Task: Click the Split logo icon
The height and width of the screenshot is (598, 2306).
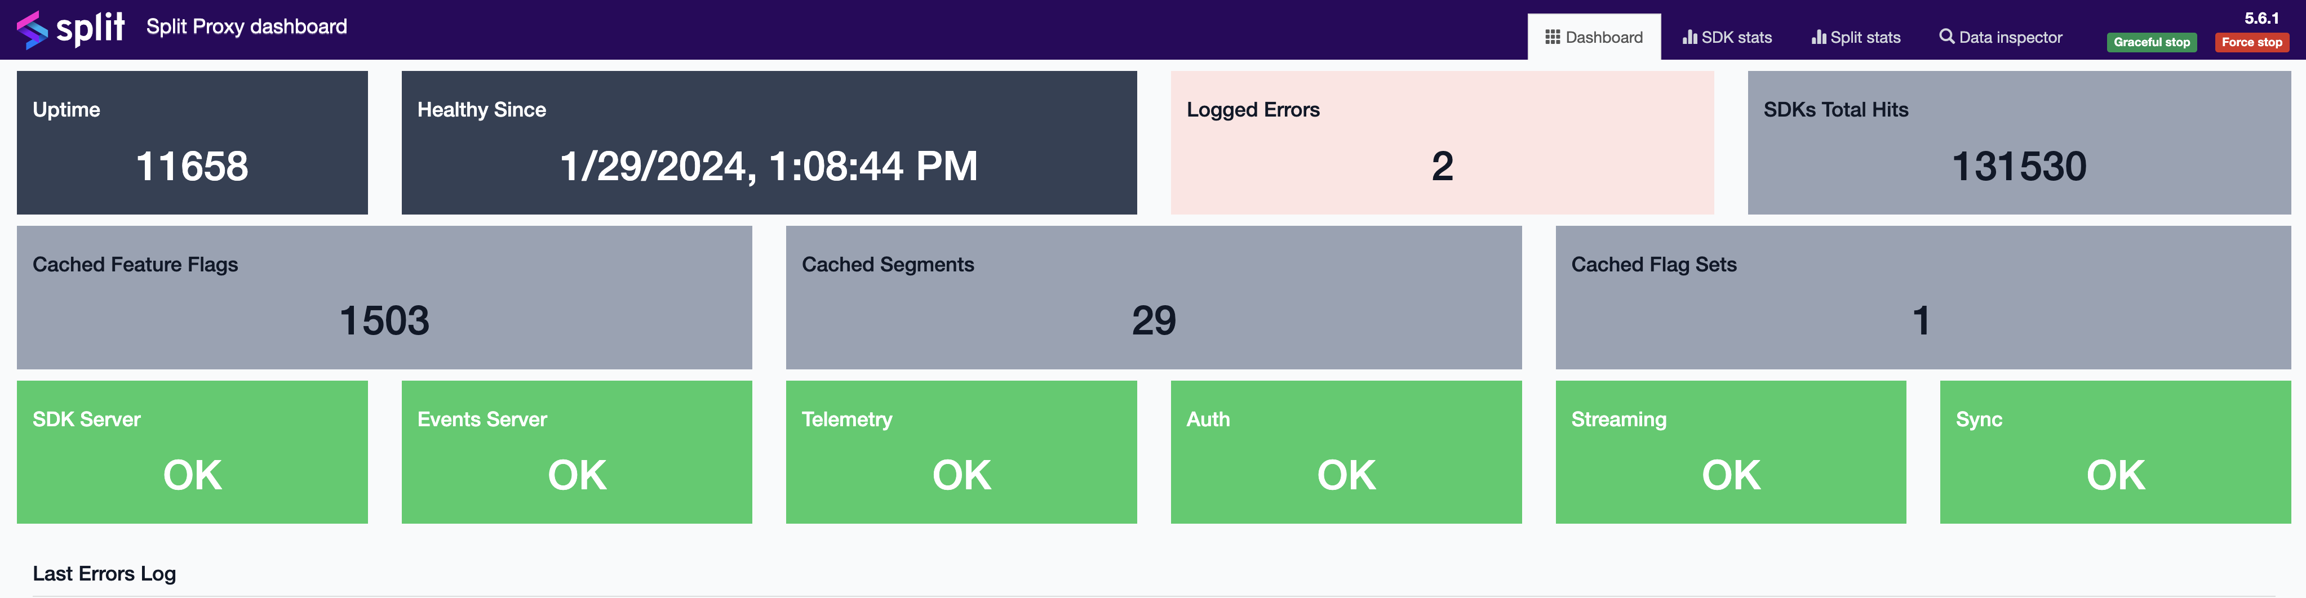Action: tap(32, 29)
